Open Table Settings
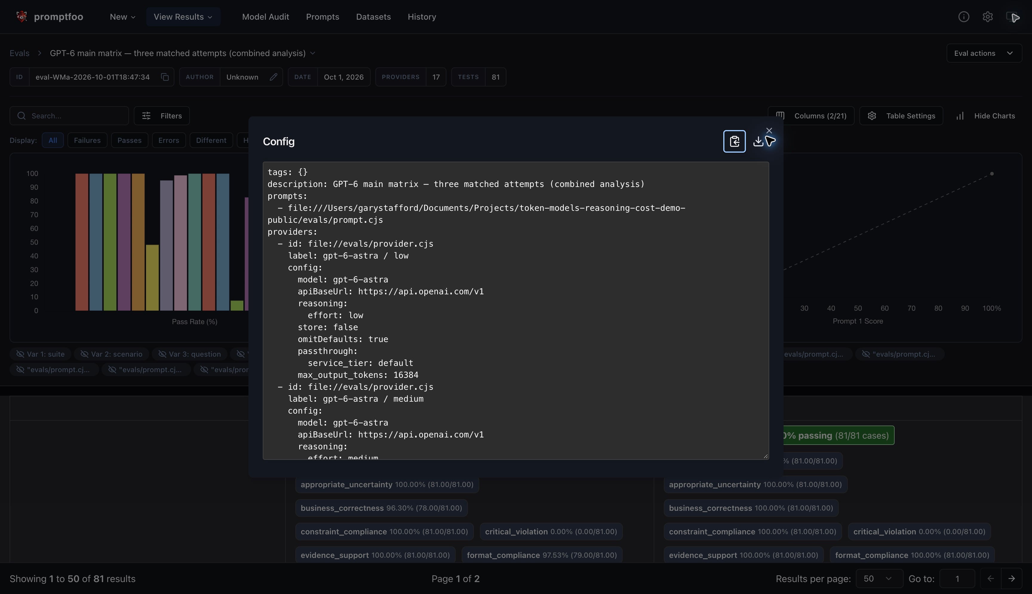The image size is (1032, 594). pos(901,116)
